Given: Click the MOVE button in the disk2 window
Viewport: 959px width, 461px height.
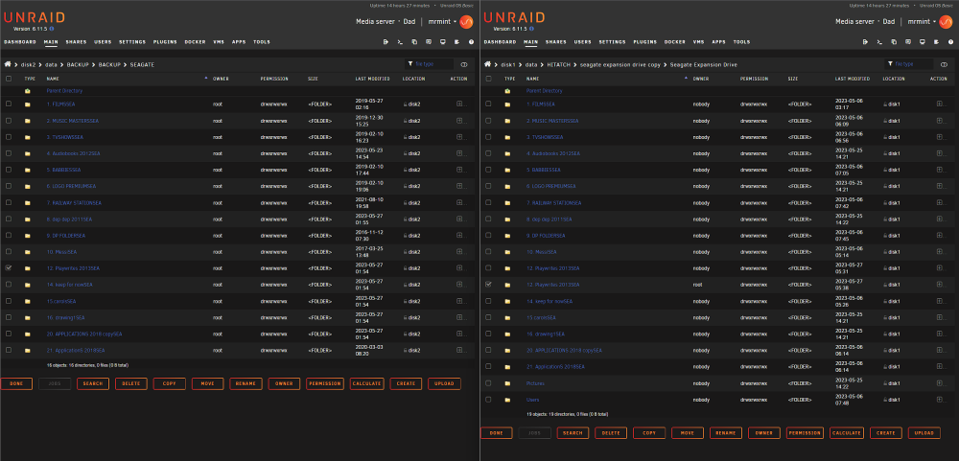Looking at the screenshot, I should [207, 384].
